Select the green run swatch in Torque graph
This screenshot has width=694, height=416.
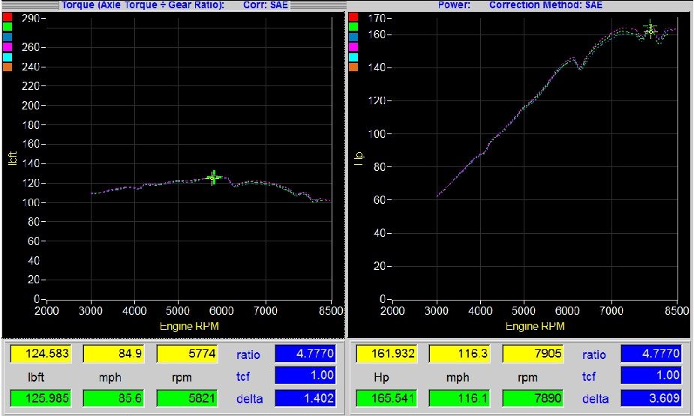[x=8, y=26]
